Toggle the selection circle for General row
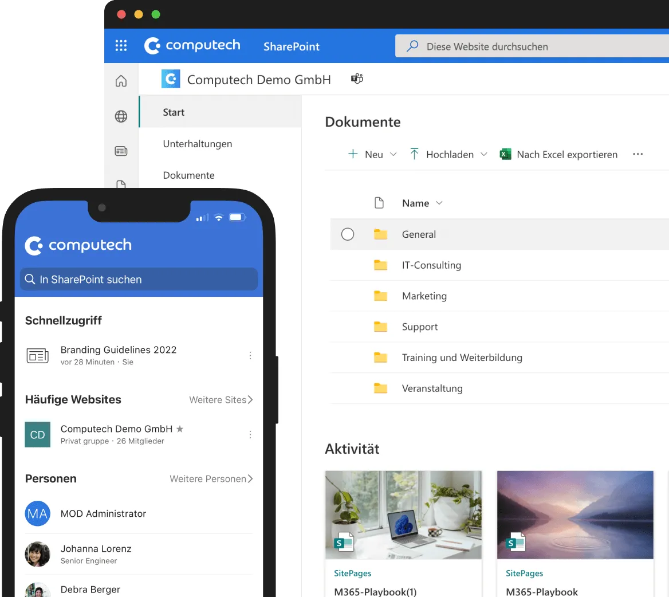 pos(348,234)
